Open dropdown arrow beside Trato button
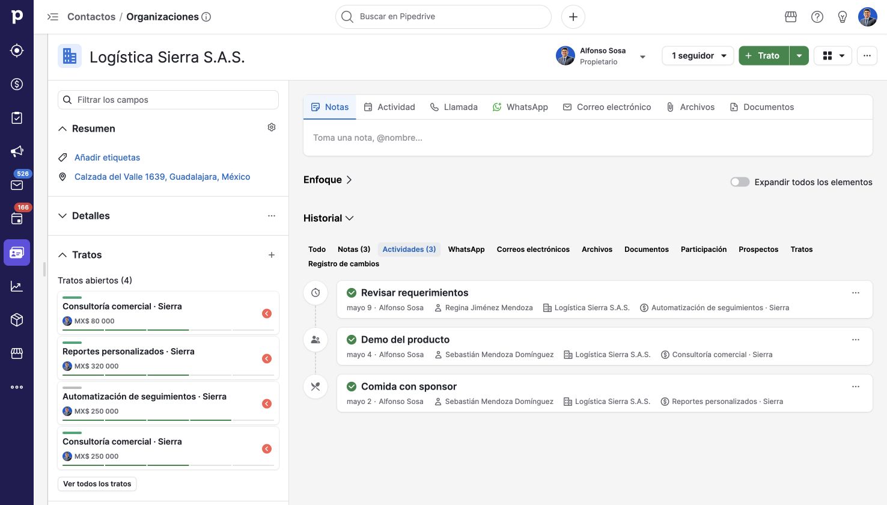887x505 pixels. click(x=799, y=56)
